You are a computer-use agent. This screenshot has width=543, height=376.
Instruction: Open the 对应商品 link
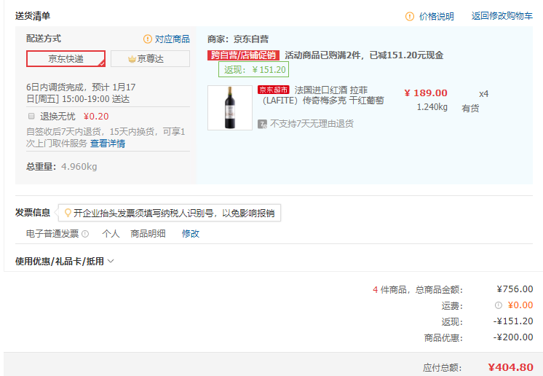(x=172, y=39)
